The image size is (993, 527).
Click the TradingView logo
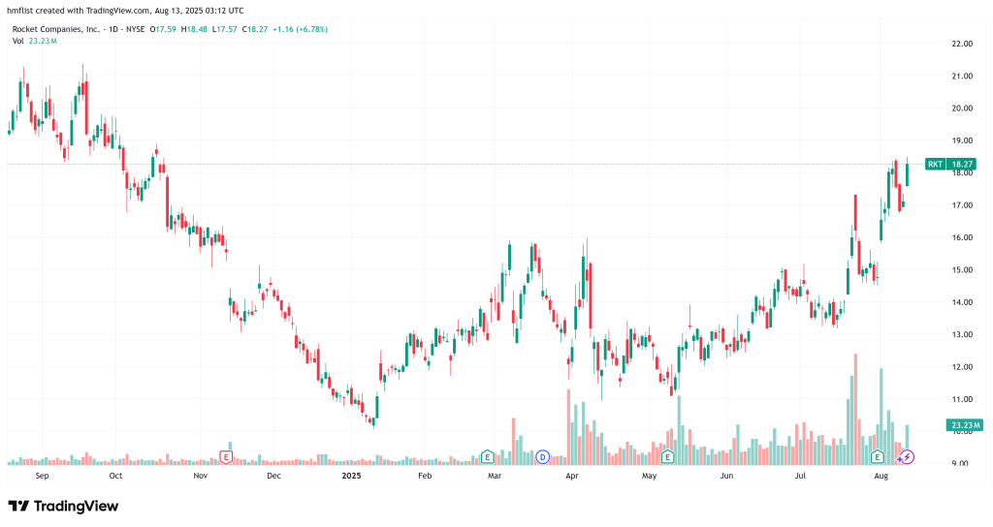(x=63, y=506)
